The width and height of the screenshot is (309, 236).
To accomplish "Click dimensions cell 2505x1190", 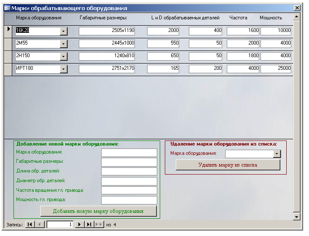I will [x=107, y=31].
